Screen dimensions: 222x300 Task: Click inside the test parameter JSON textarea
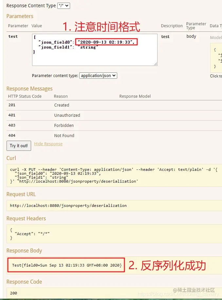(95, 50)
